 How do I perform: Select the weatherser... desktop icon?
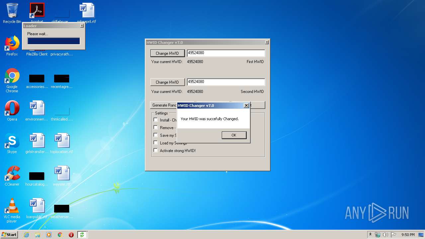pyautogui.click(x=62, y=212)
